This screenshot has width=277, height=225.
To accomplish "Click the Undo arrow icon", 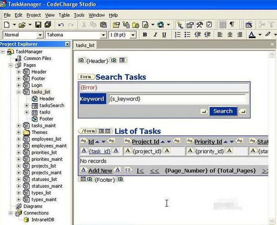I will tap(61, 25).
